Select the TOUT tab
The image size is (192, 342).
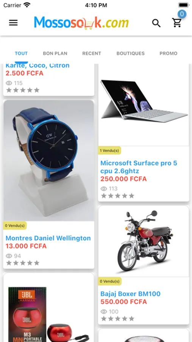coord(21,54)
